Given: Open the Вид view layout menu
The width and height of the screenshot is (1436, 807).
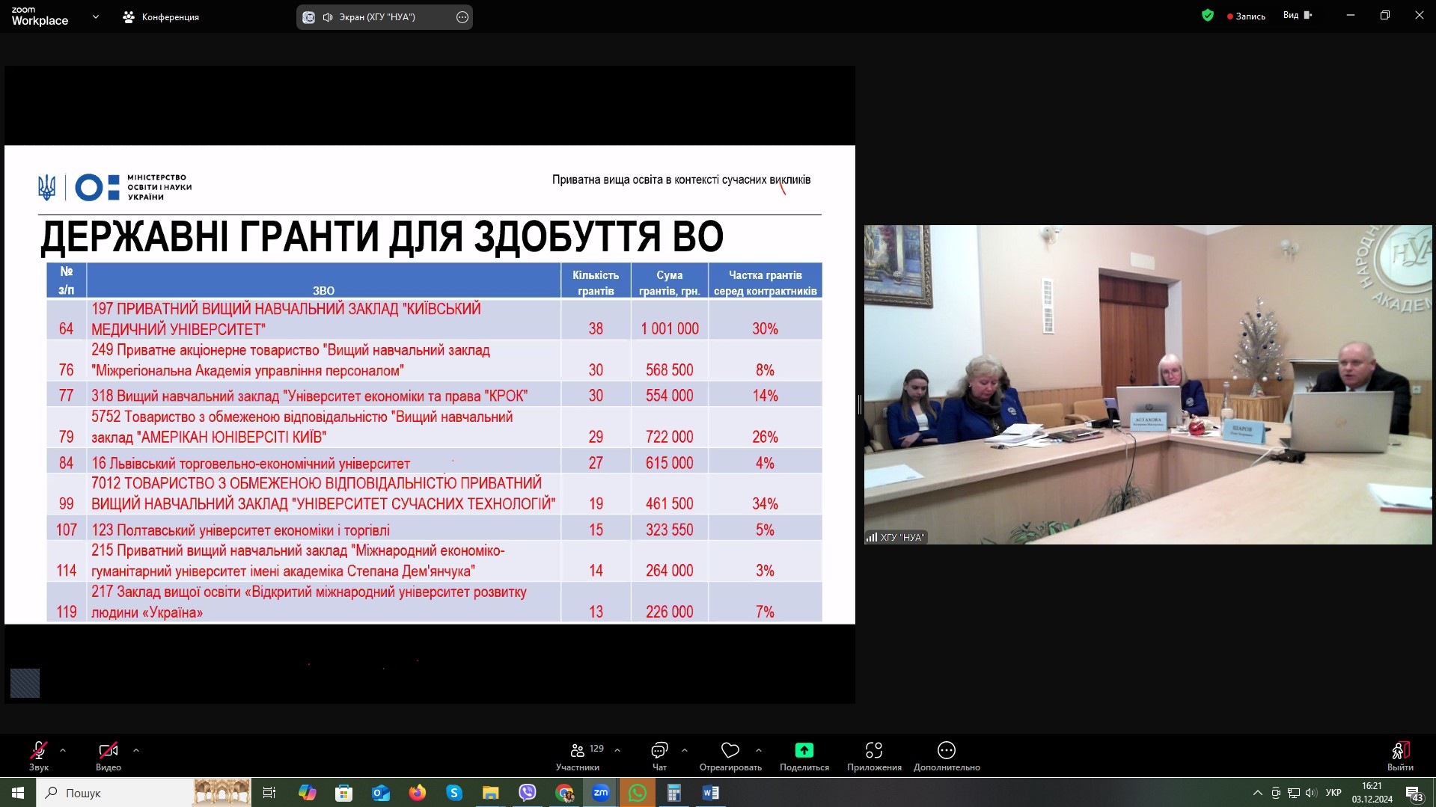Looking at the screenshot, I should pyautogui.click(x=1297, y=16).
